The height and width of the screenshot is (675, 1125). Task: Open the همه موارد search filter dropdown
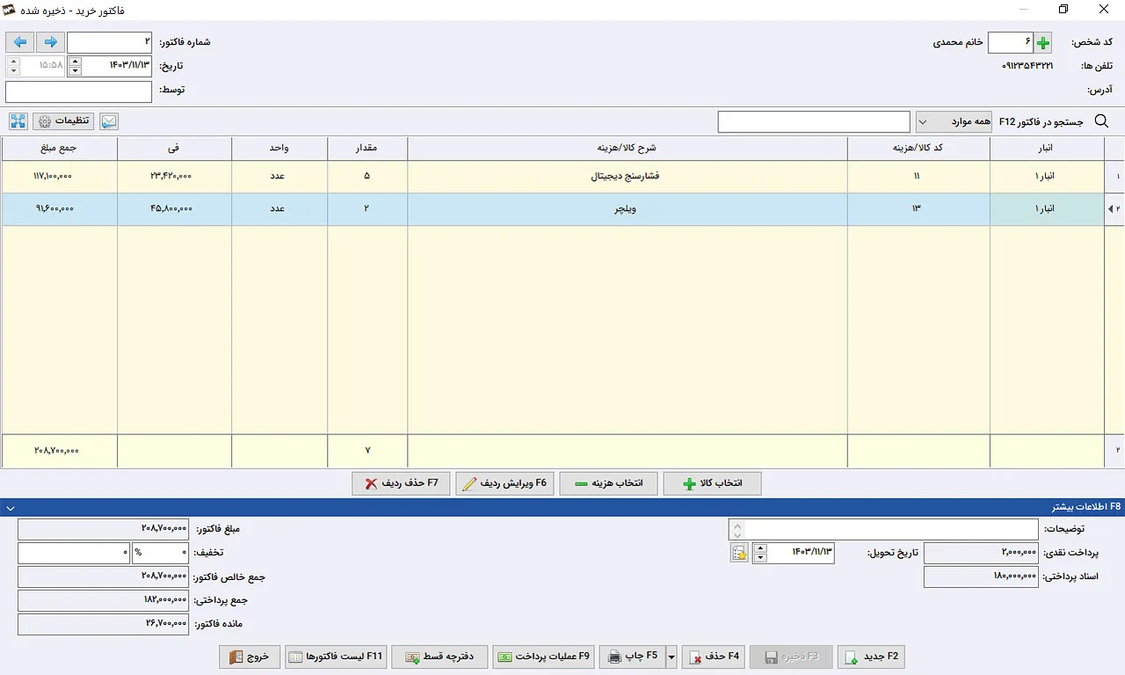[x=954, y=121]
